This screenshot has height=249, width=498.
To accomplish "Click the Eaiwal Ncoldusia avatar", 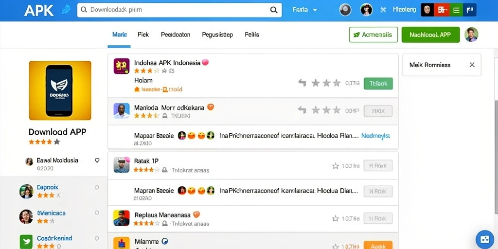I will click(x=29, y=161).
